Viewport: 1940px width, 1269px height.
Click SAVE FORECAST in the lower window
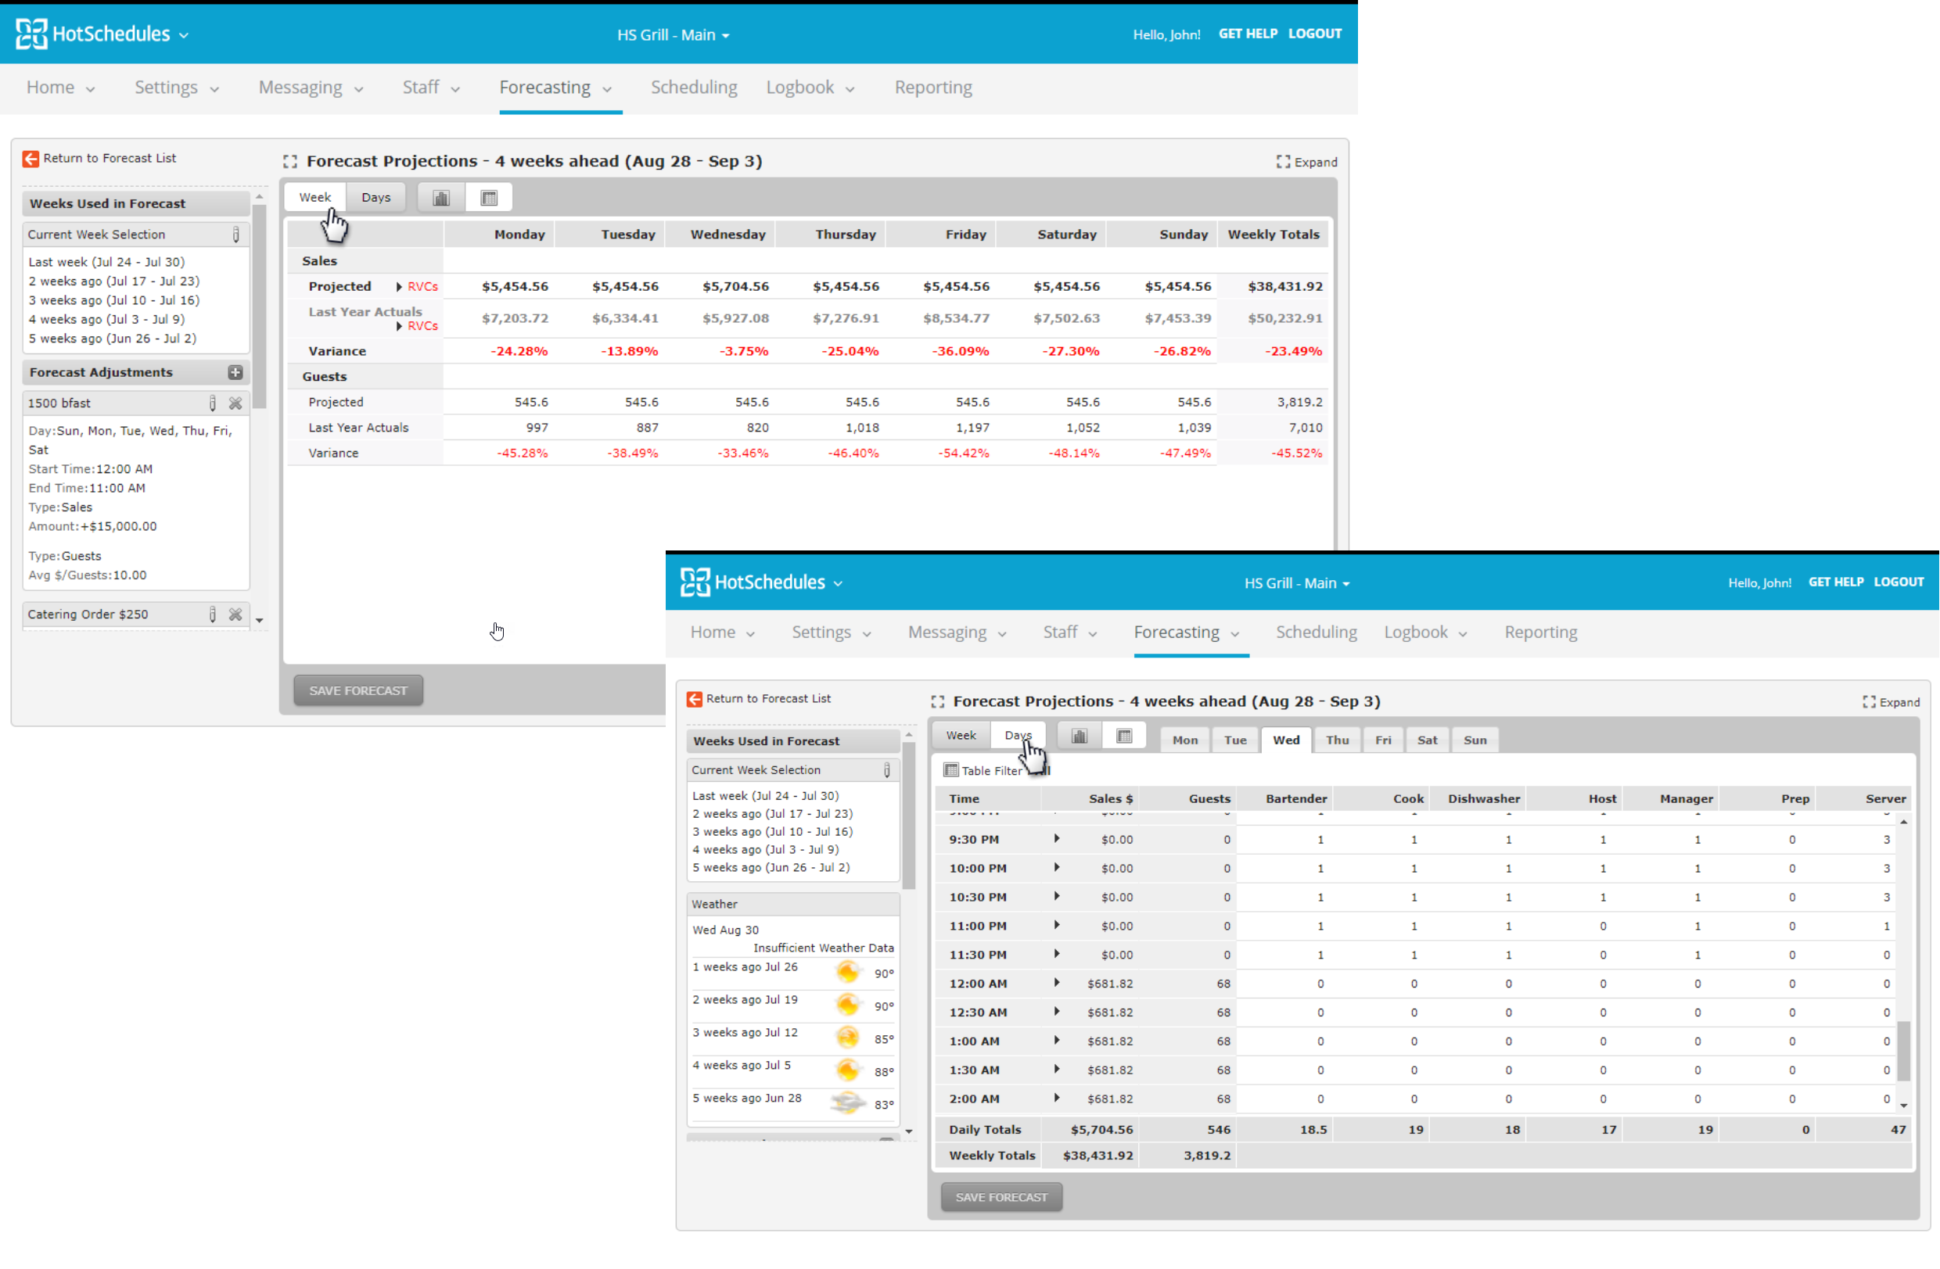[x=1001, y=1197]
